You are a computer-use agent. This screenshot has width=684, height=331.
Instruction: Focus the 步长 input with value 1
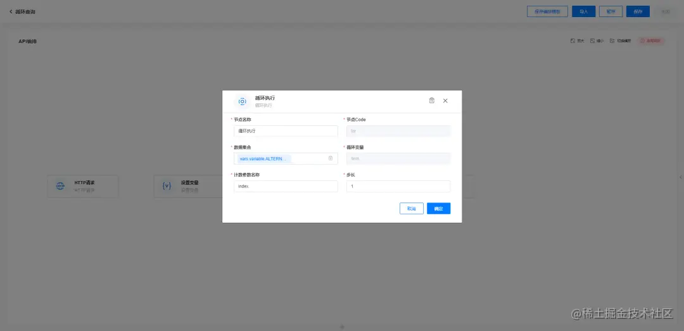click(x=398, y=186)
